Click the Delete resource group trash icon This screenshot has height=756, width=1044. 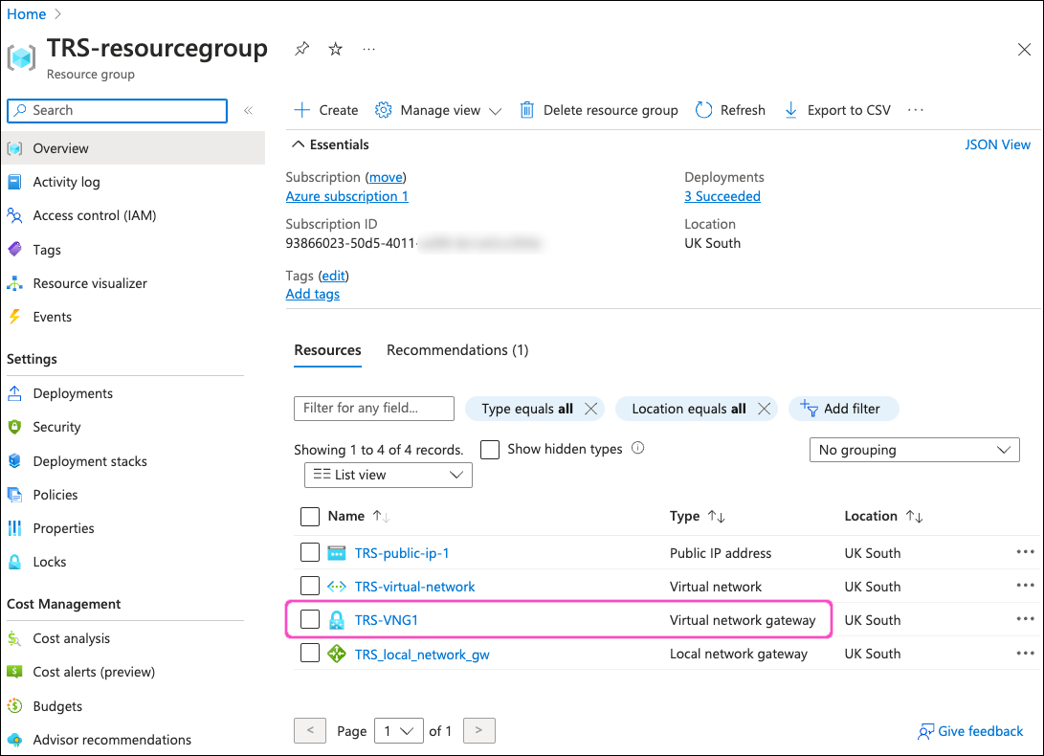coord(527,110)
